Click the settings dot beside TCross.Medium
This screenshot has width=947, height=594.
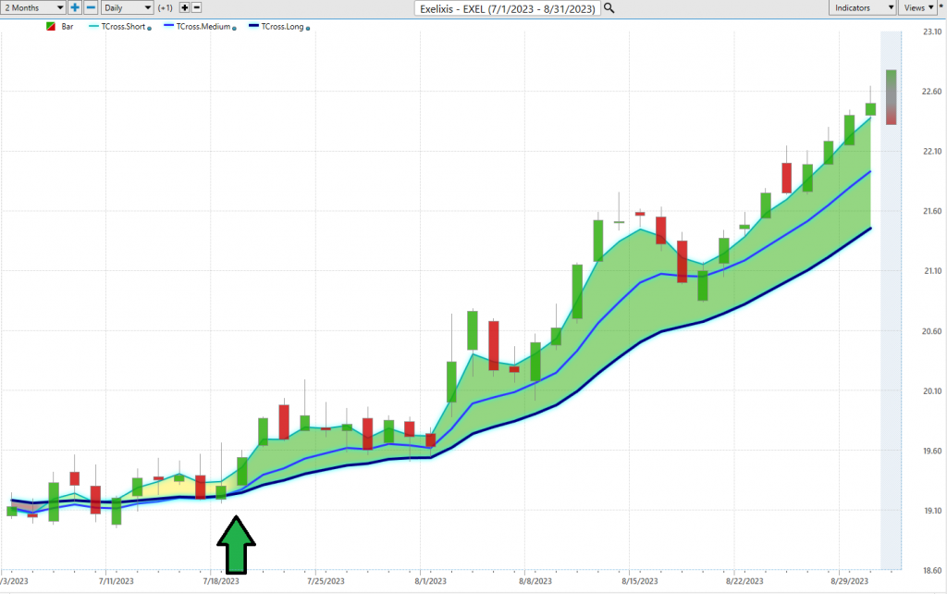coord(234,28)
